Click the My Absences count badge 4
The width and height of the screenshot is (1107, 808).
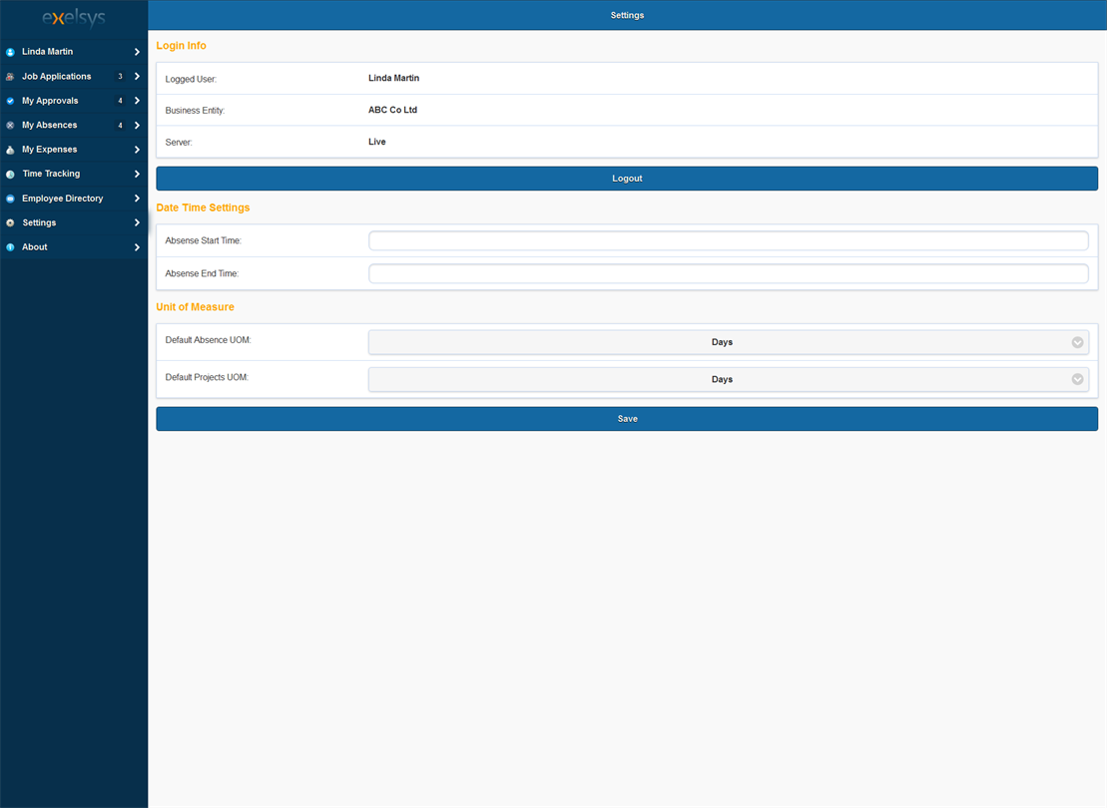[x=120, y=126]
